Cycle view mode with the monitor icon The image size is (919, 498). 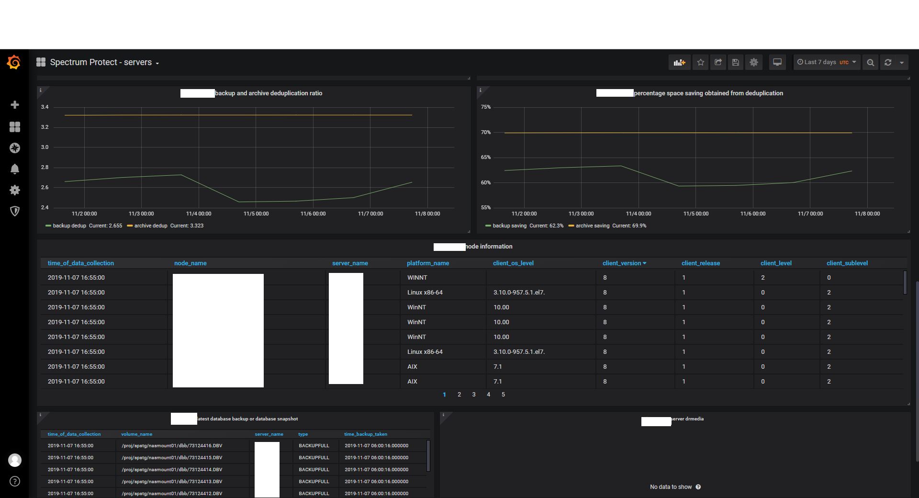777,62
